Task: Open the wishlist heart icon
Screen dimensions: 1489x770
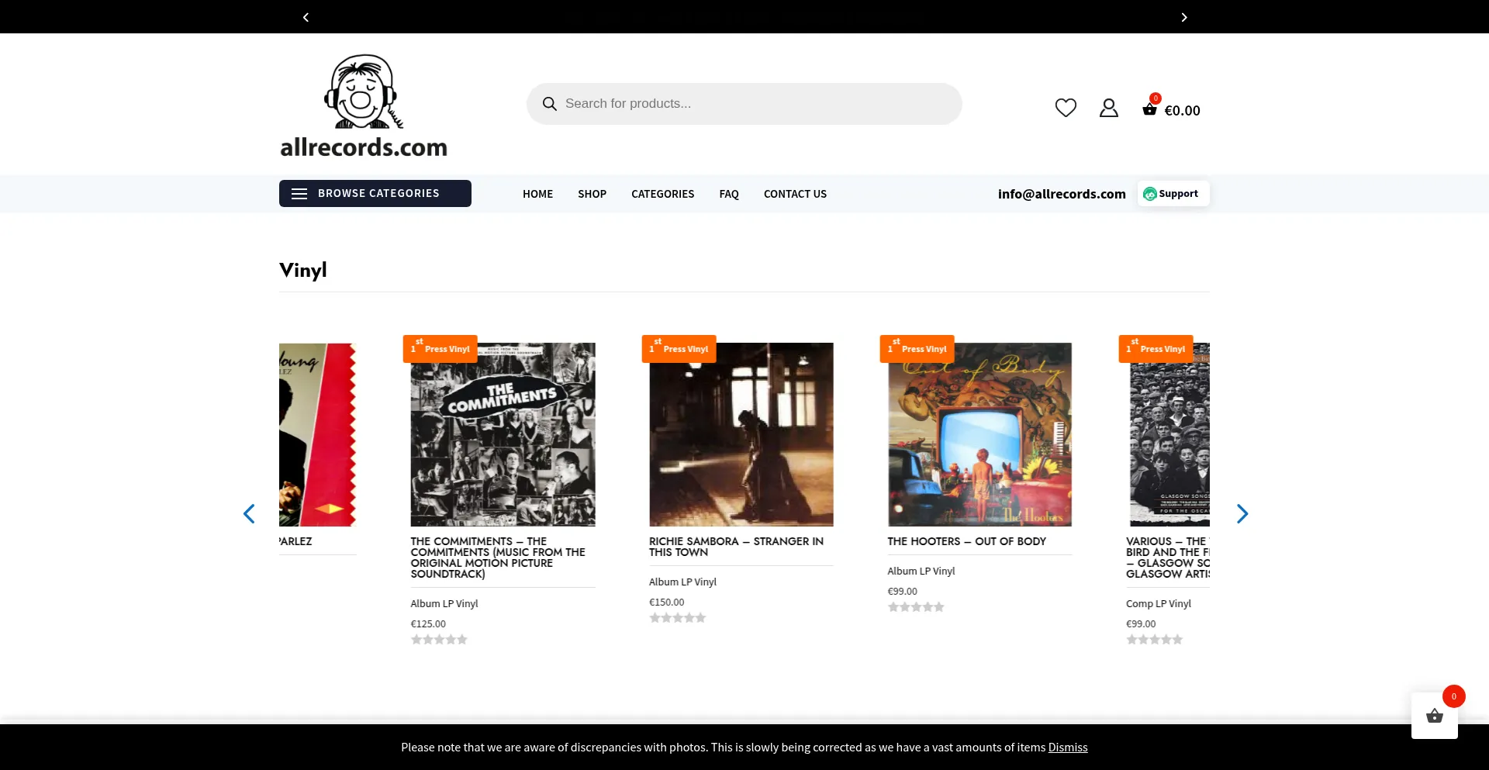Action: tap(1066, 108)
